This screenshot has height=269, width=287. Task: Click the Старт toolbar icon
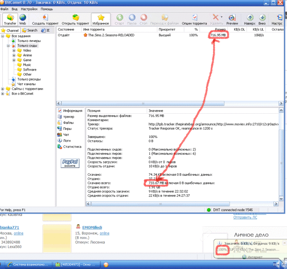[120, 19]
